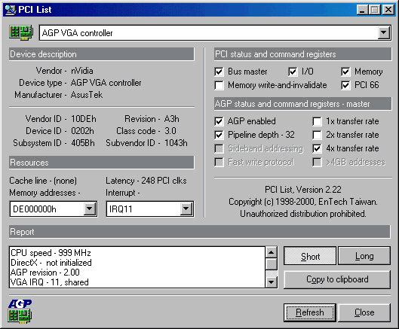This screenshot has width=399, height=329.
Task: Select the Long report button
Action: click(x=364, y=256)
